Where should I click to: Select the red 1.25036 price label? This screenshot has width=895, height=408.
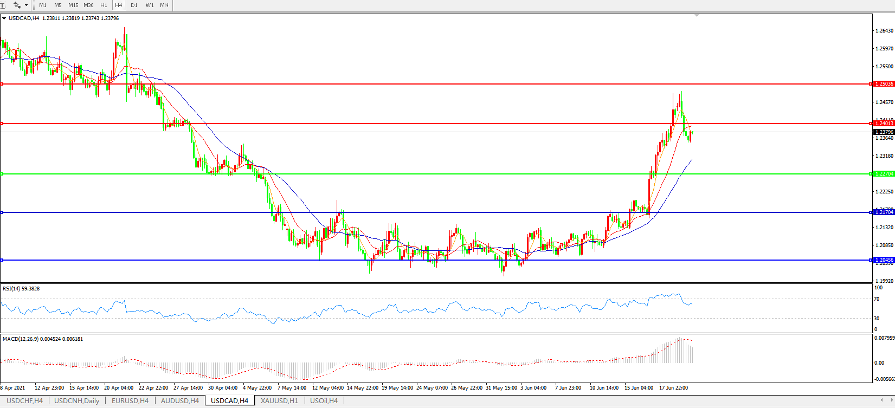coord(884,84)
